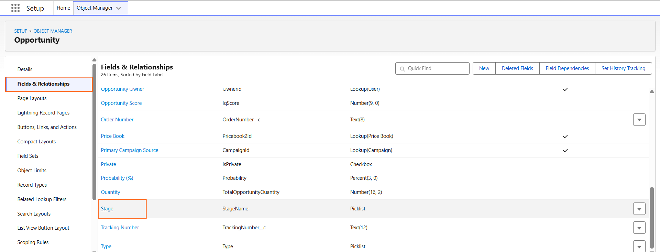This screenshot has height=252, width=660.
Task: Click the field table scrollbar thumb
Action: (x=652, y=218)
